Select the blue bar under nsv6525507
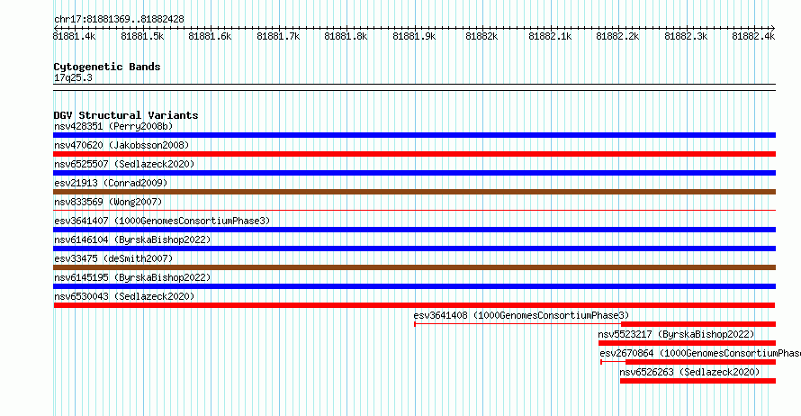This screenshot has width=801, height=416. [x=414, y=173]
